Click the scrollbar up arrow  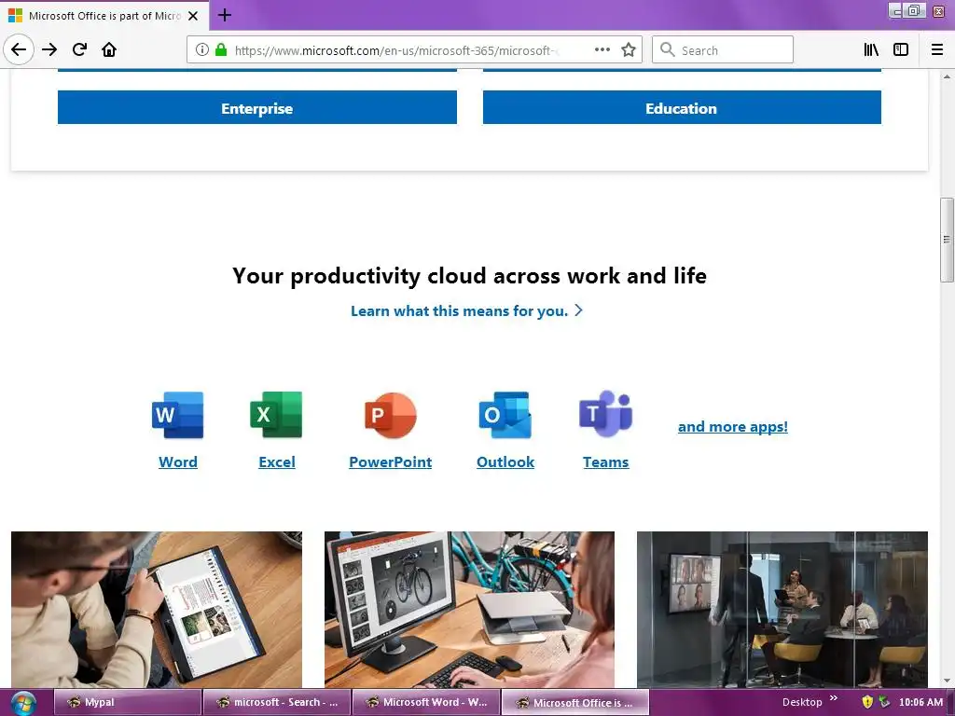(947, 76)
